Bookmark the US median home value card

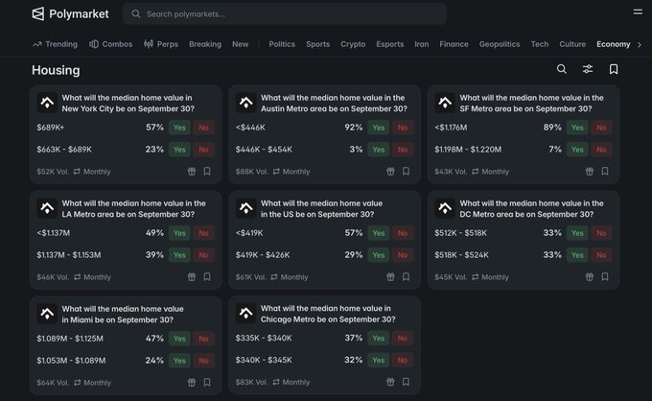click(x=406, y=276)
